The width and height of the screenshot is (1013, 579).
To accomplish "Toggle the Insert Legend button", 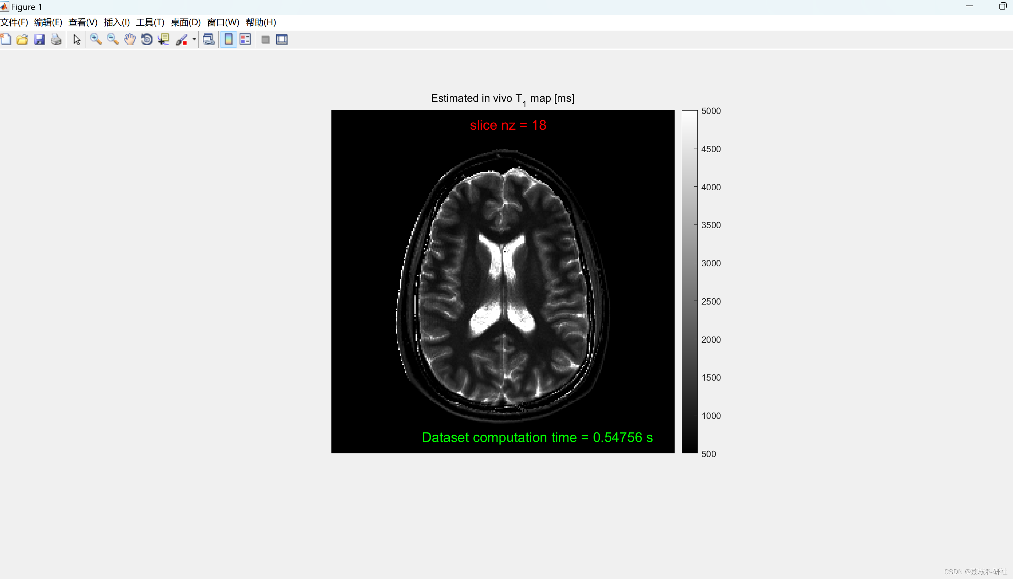I will click(x=245, y=39).
